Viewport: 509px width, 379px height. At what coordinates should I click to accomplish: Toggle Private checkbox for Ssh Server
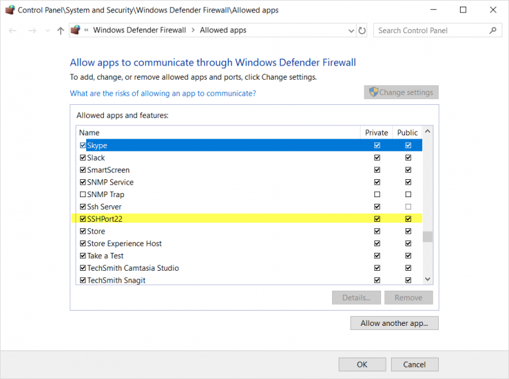[377, 206]
